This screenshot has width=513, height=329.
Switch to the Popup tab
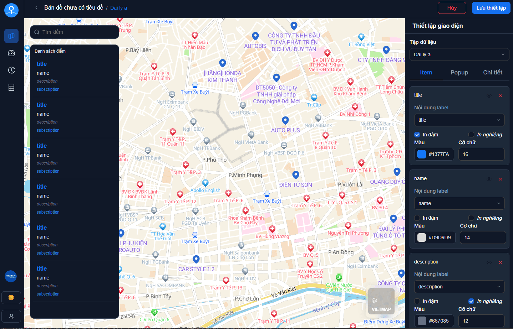coord(459,73)
